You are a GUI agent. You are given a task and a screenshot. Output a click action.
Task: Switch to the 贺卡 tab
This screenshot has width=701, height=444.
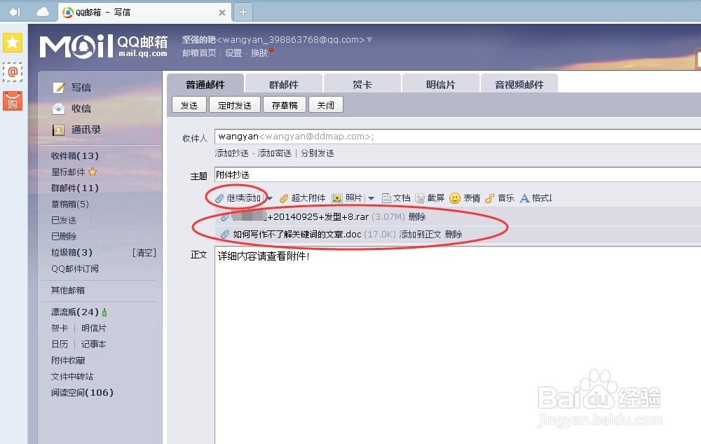pos(362,83)
